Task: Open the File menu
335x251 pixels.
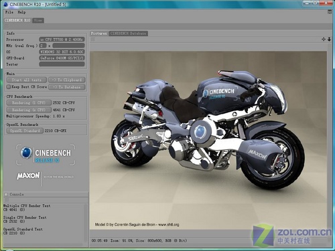Action: [x=9, y=12]
